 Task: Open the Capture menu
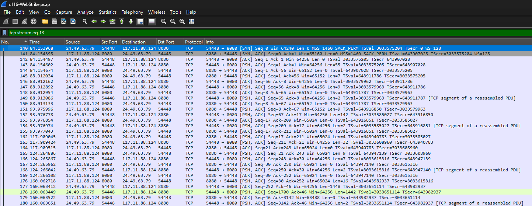click(64, 12)
